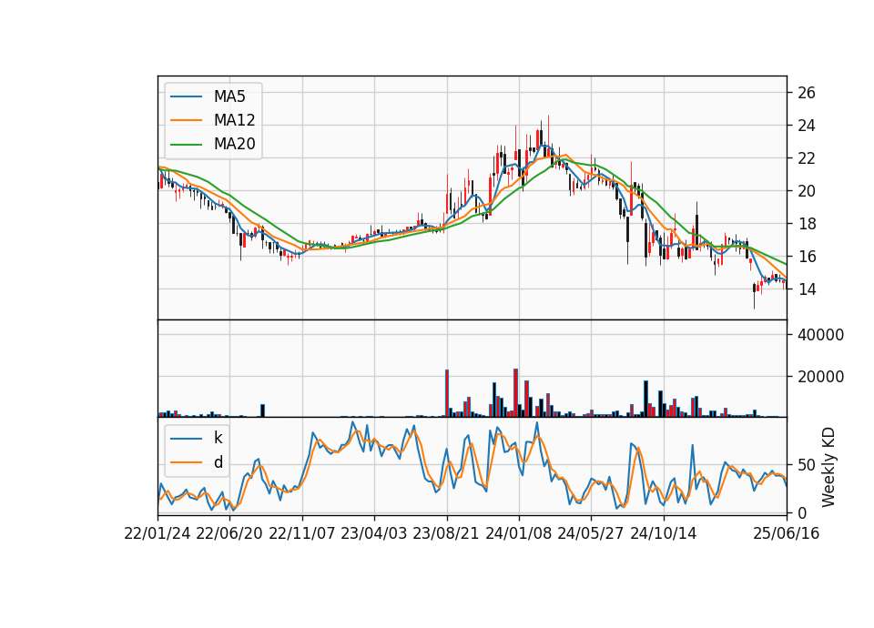Click the KD axis value 0
Screen dimensions: 874x628
pos(802,512)
